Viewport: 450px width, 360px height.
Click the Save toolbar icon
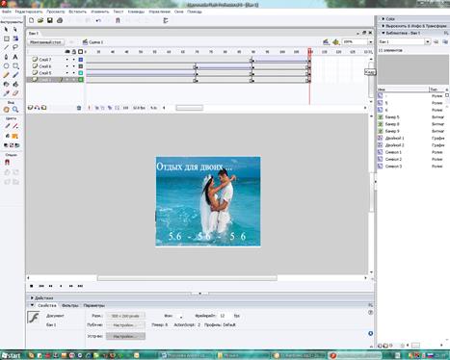[x=50, y=20]
